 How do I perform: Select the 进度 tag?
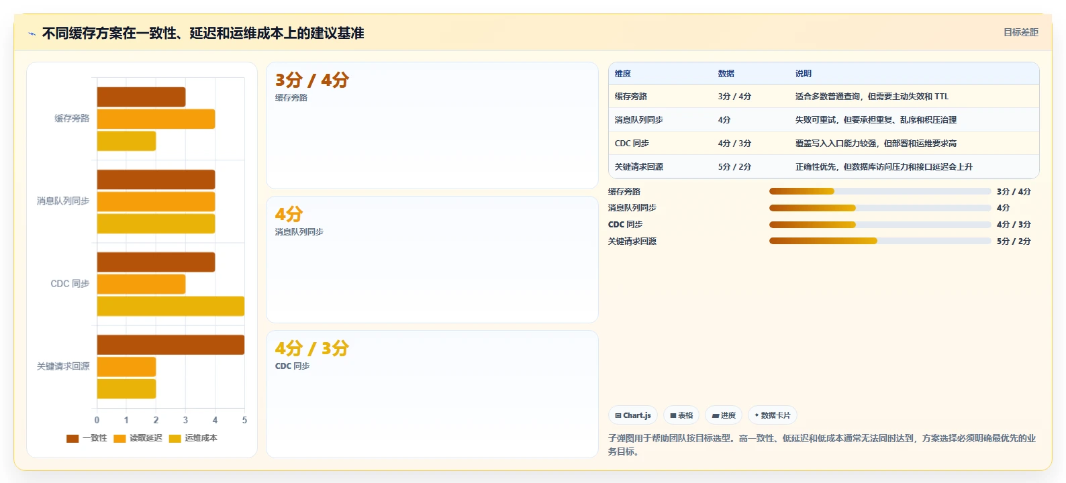[x=724, y=415]
